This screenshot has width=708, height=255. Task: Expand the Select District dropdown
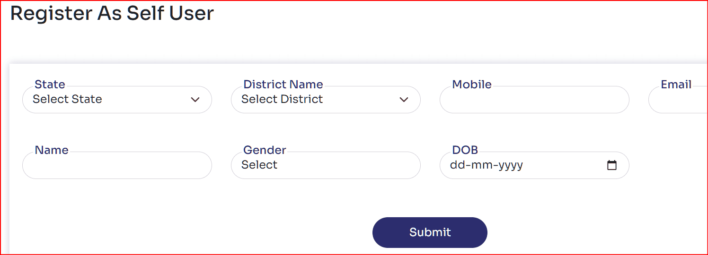(x=326, y=100)
